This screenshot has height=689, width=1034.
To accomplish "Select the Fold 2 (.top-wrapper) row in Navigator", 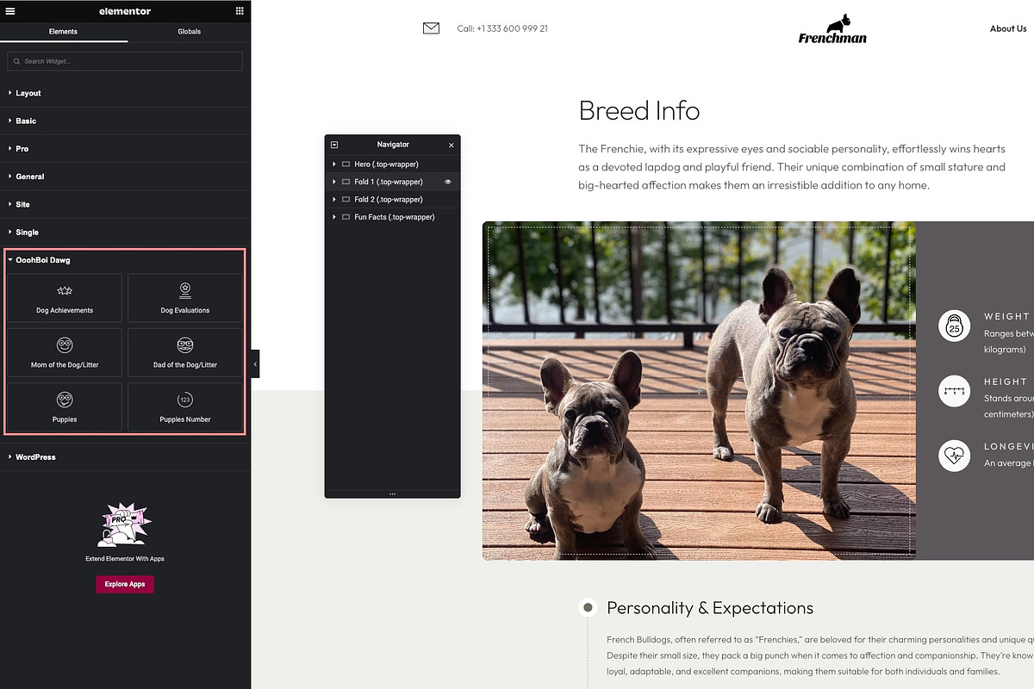I will (392, 199).
